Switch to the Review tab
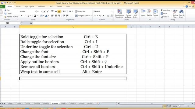The width and height of the screenshot is (195, 109). (x=59, y=7)
